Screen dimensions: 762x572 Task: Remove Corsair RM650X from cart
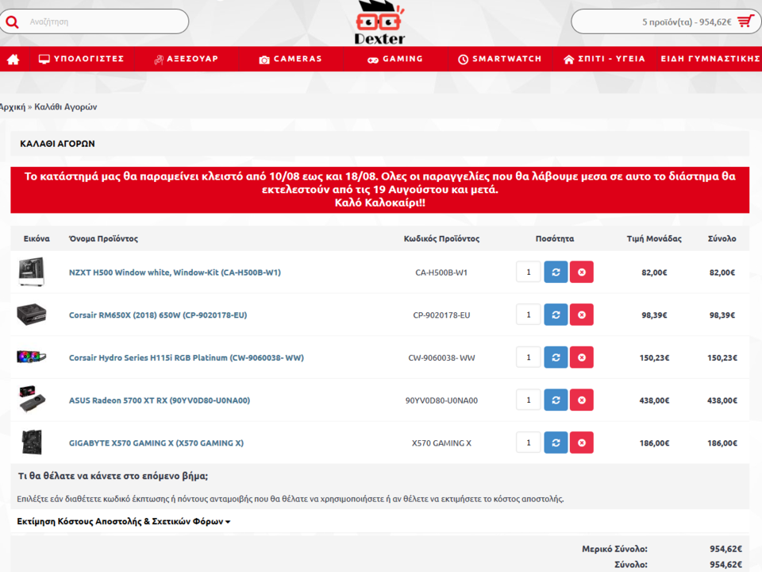[582, 315]
